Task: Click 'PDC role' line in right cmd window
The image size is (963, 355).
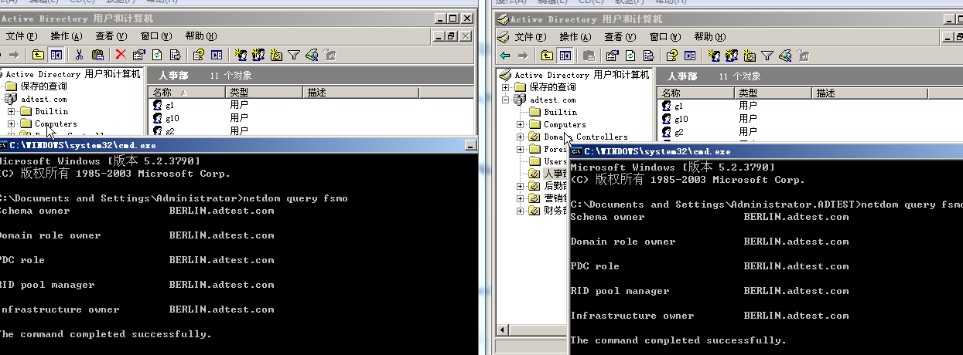Action: coord(709,266)
